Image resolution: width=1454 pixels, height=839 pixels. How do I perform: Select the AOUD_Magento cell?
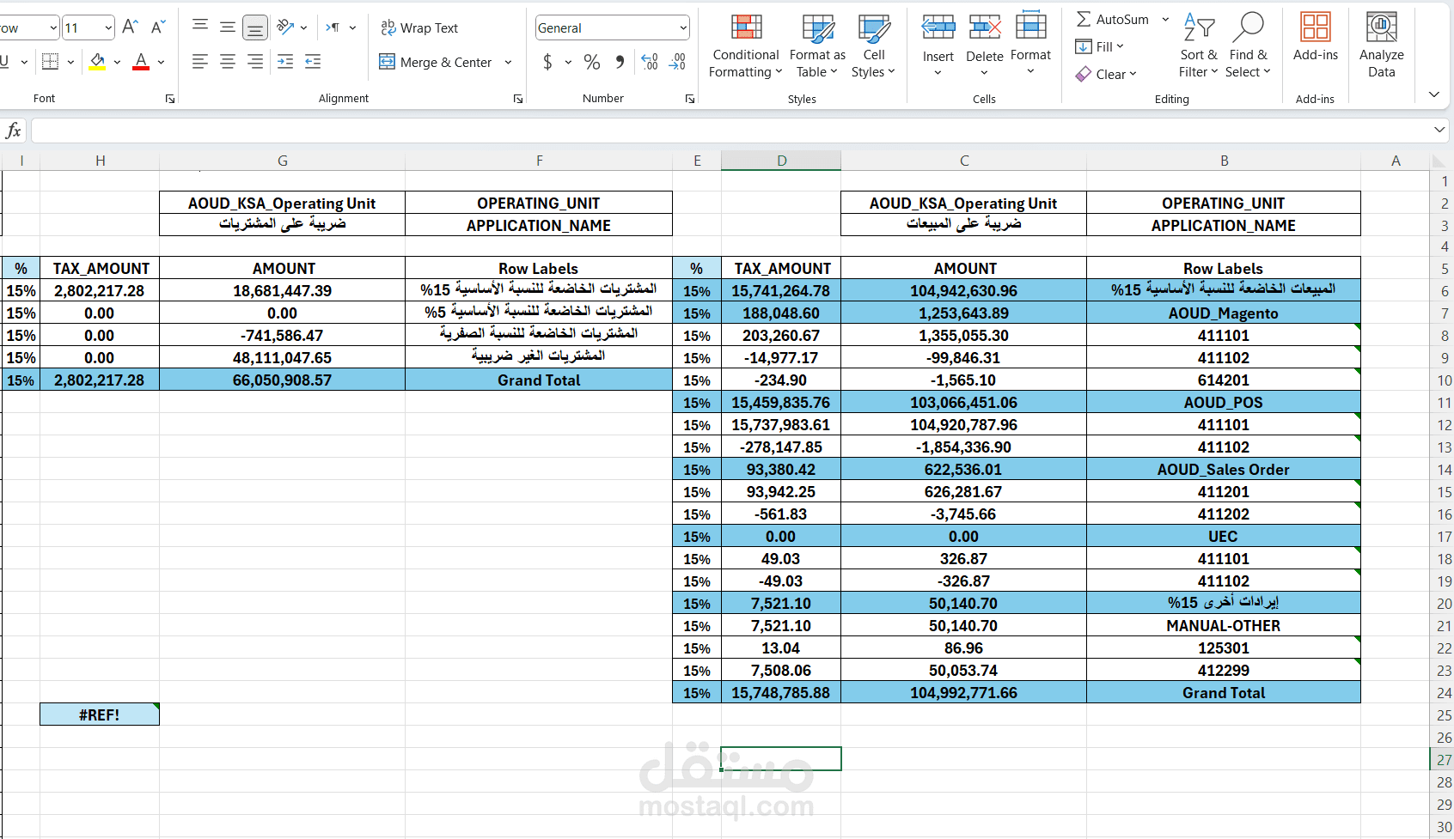[1223, 313]
